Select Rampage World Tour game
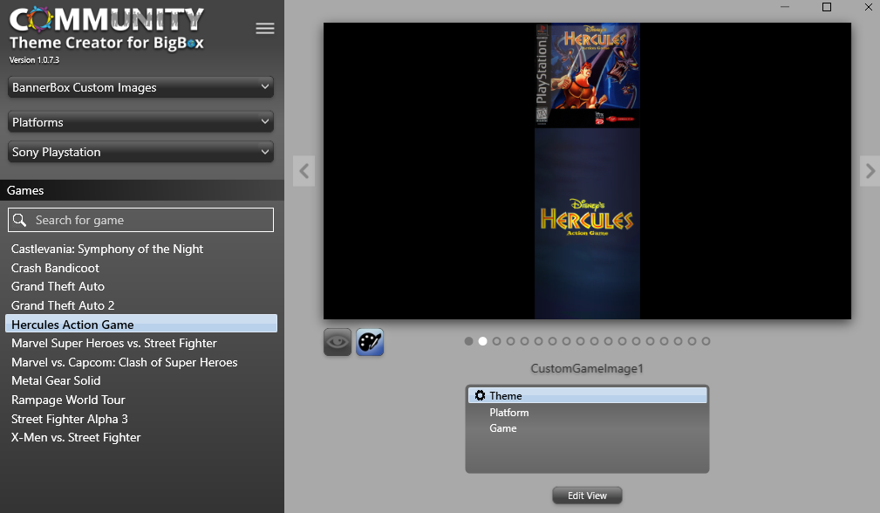880x513 pixels. tap(68, 400)
